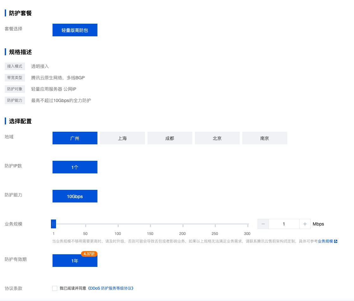Click the 带宽类型 label tag

pyautogui.click(x=15, y=78)
